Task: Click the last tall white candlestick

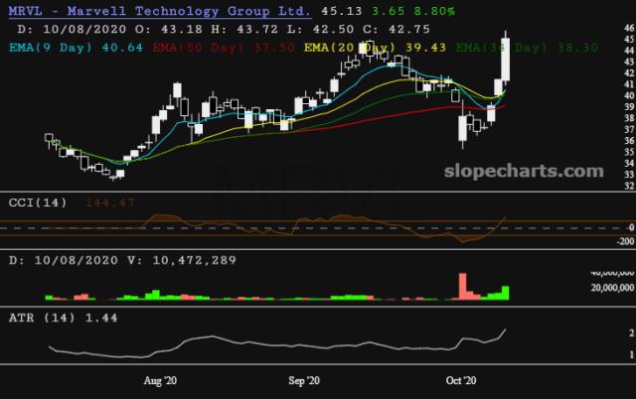Action: (506, 60)
